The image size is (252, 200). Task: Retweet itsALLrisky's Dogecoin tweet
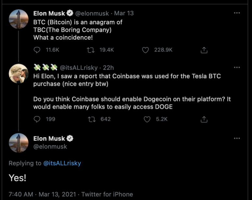[91, 119]
